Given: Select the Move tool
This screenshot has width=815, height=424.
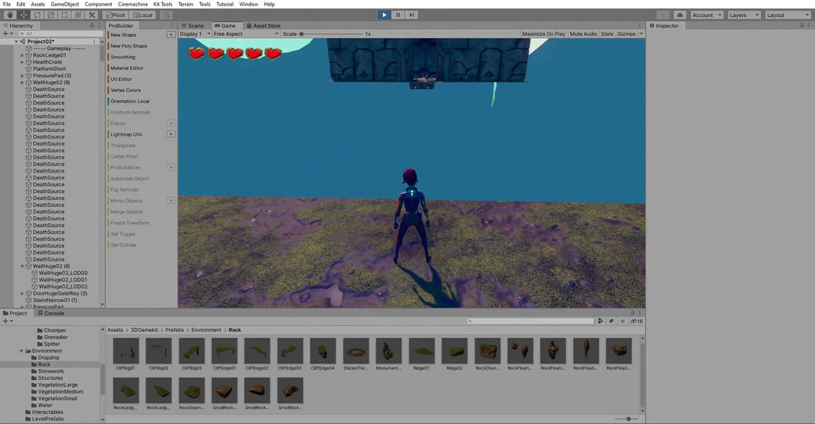Looking at the screenshot, I should (x=23, y=15).
